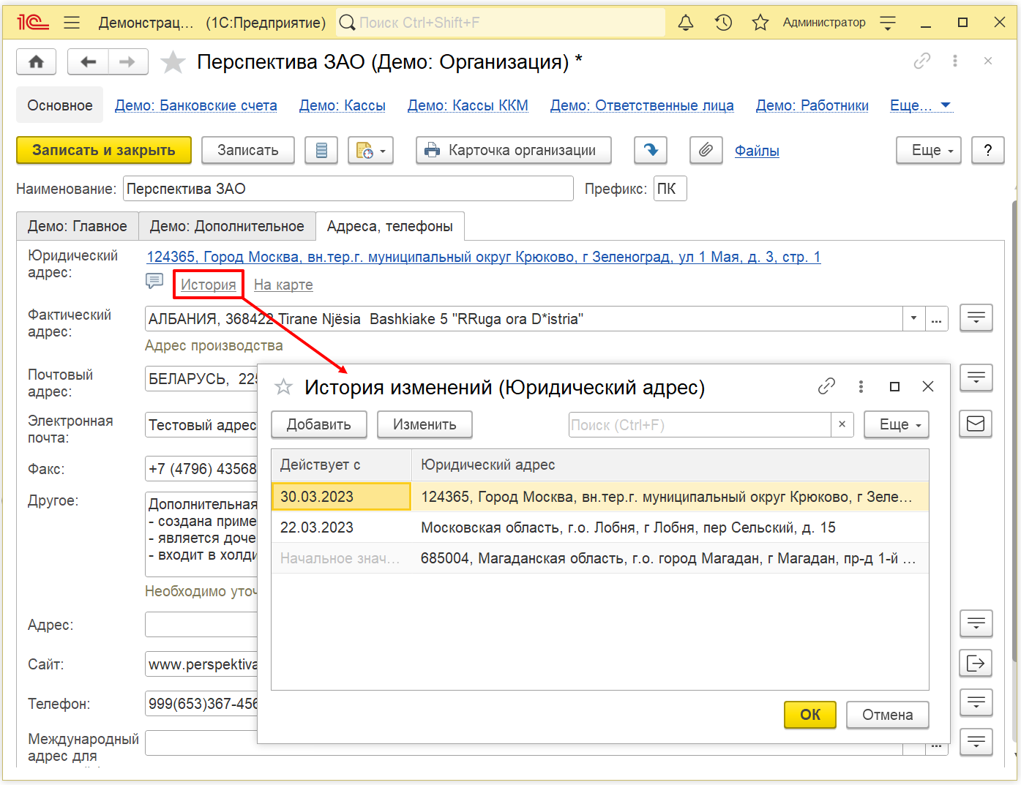Click Отмена in history dialog
The width and height of the screenshot is (1021, 785).
pos(888,715)
